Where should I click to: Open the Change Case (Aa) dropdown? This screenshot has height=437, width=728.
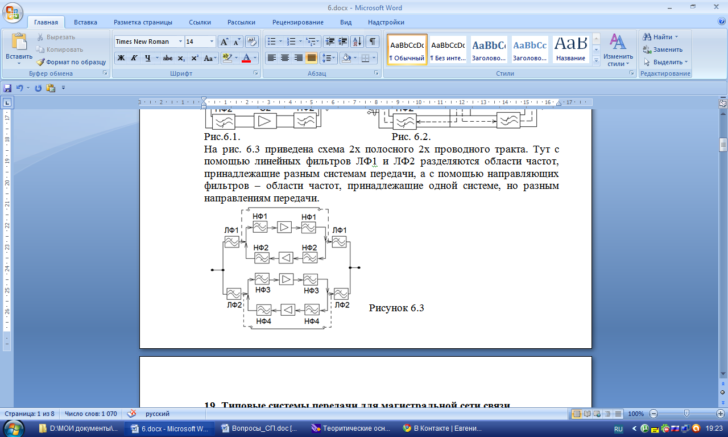[x=210, y=58]
